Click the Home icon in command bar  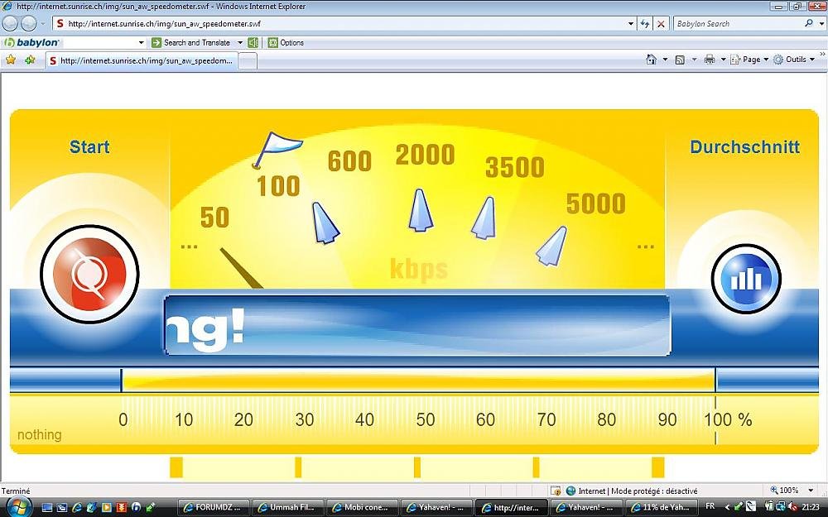[651, 60]
